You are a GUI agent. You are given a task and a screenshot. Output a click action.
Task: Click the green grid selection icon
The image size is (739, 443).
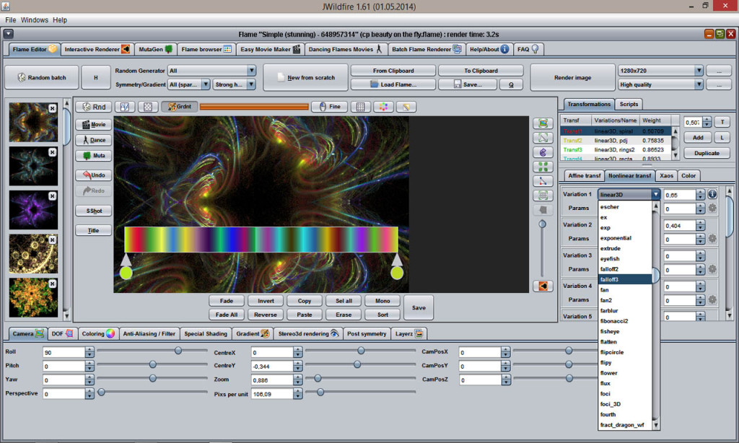click(x=543, y=195)
